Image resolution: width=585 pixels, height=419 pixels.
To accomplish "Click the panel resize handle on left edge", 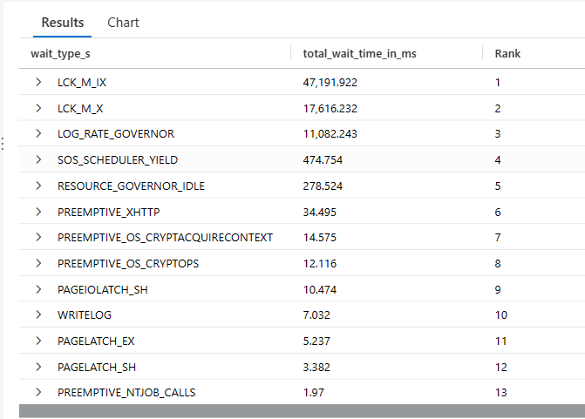I will [3, 144].
